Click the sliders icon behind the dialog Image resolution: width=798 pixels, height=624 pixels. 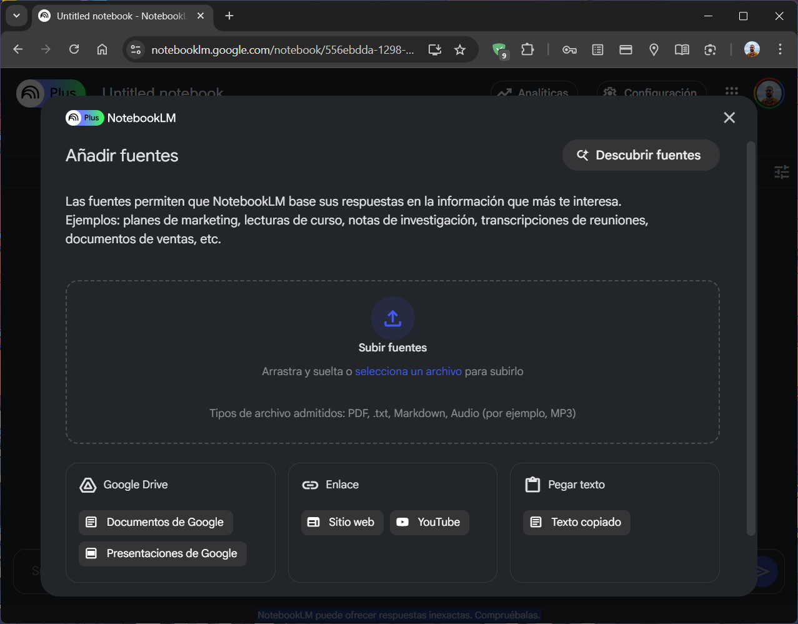pyautogui.click(x=782, y=172)
